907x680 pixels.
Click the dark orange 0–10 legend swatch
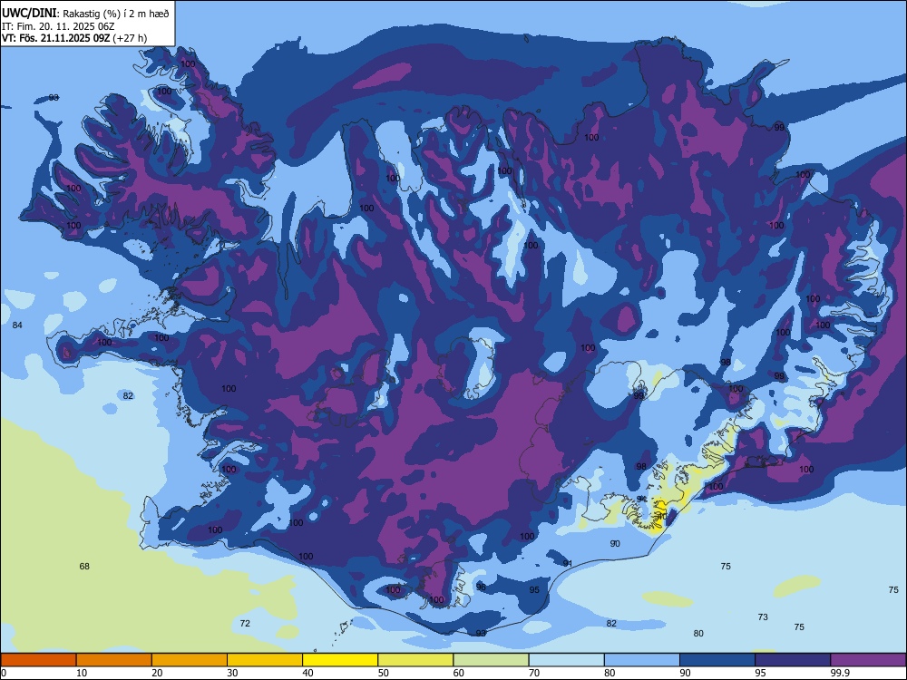coord(38,660)
